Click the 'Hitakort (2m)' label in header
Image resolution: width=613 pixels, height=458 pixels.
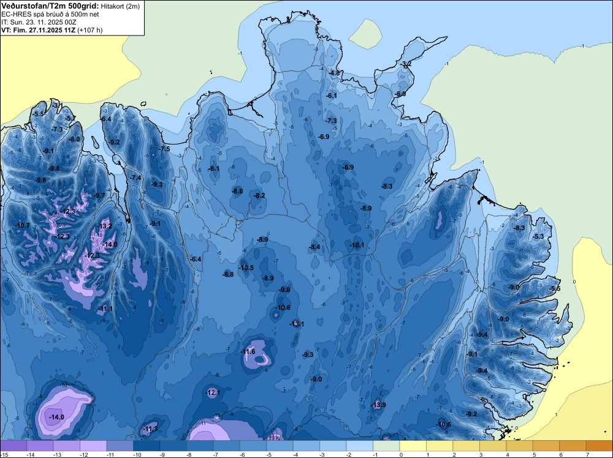coord(120,6)
